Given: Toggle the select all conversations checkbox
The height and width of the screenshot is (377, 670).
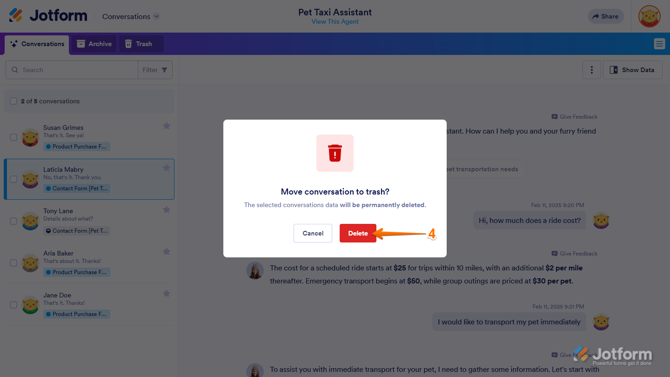Looking at the screenshot, I should [x=13, y=101].
